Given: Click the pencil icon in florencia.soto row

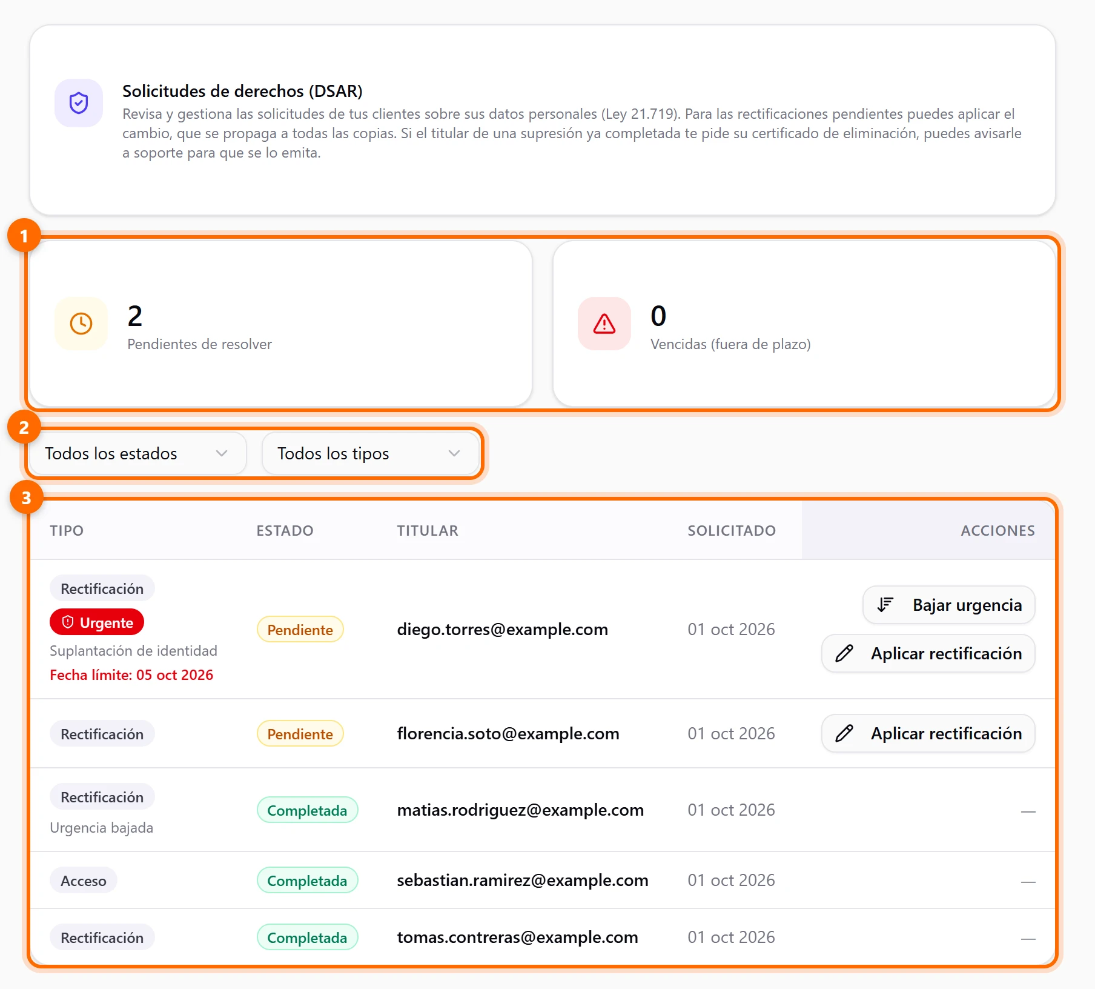Looking at the screenshot, I should 844,733.
